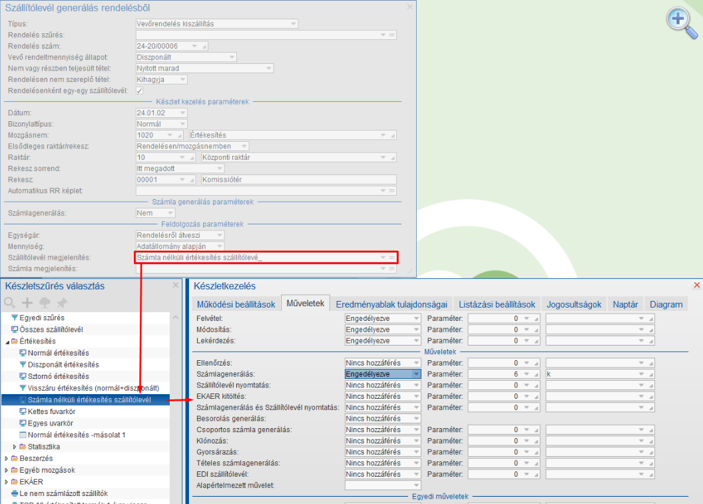Click the search icon in Készletszűrés toolbar
This screenshot has height=504, width=703.
click(x=10, y=302)
